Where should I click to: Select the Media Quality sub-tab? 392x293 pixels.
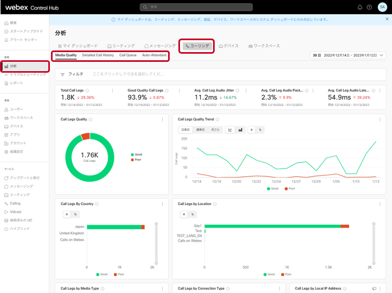point(66,55)
